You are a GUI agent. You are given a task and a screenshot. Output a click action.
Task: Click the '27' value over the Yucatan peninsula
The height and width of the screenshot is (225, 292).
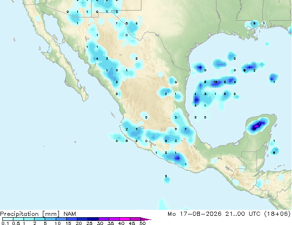pos(255,129)
